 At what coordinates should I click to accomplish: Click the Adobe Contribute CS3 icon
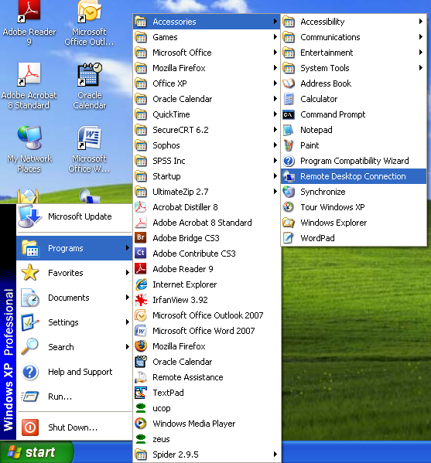click(x=141, y=253)
